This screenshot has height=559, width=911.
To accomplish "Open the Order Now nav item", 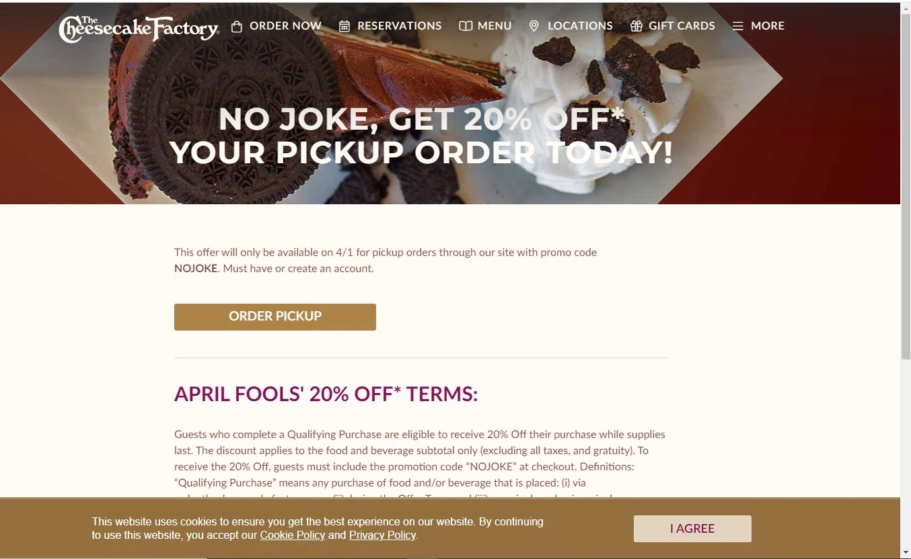I will (x=285, y=26).
